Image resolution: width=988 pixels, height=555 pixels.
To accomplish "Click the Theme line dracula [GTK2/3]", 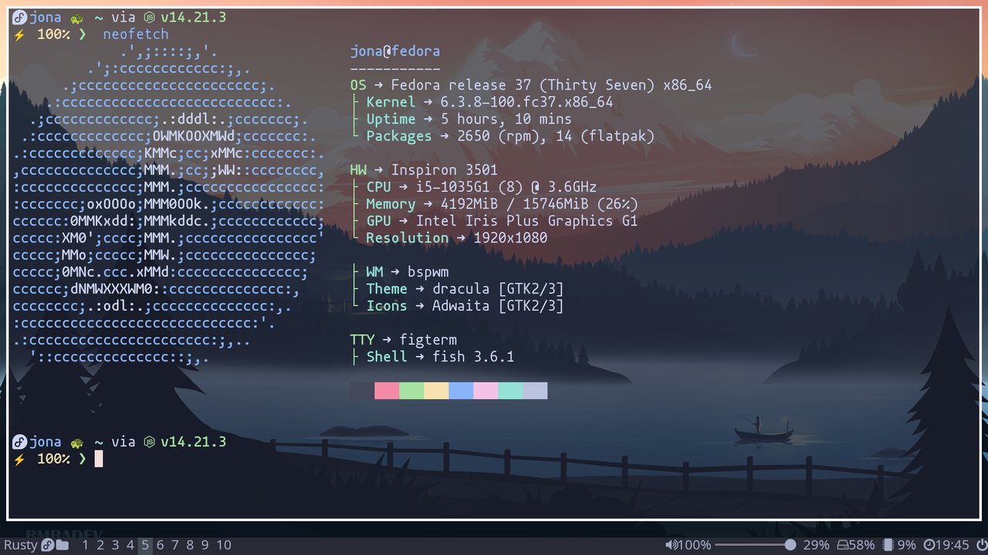I will pyautogui.click(x=457, y=289).
